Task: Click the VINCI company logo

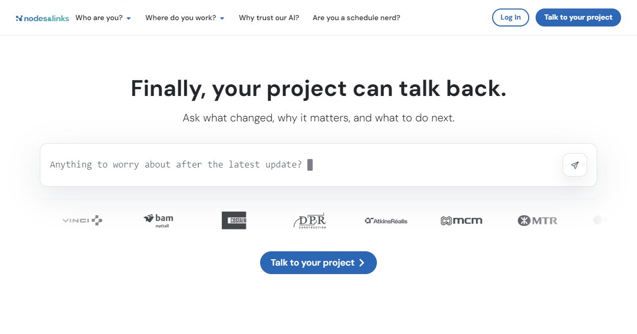Action: pyautogui.click(x=82, y=221)
